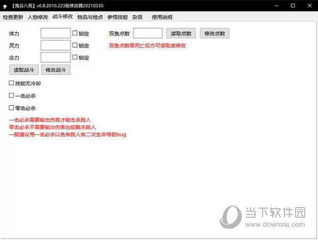Click the 双鱼点数 input field
Screen dimensions: 318x240
click(x=148, y=33)
